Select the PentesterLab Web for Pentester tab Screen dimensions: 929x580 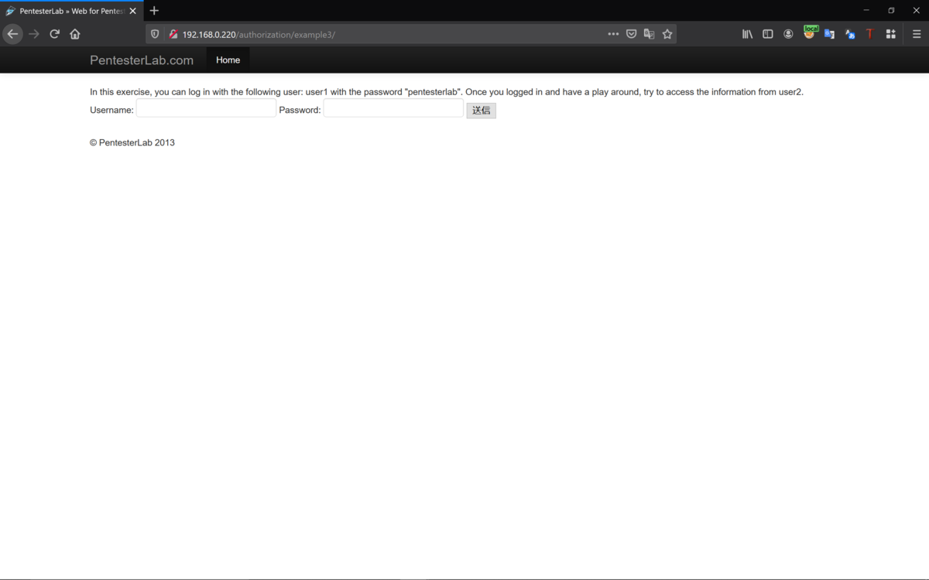(71, 11)
